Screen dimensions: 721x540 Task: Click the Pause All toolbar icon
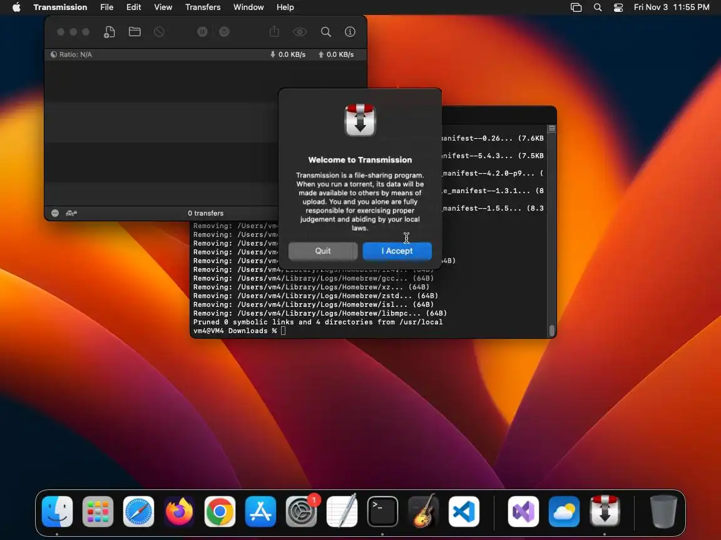click(202, 32)
